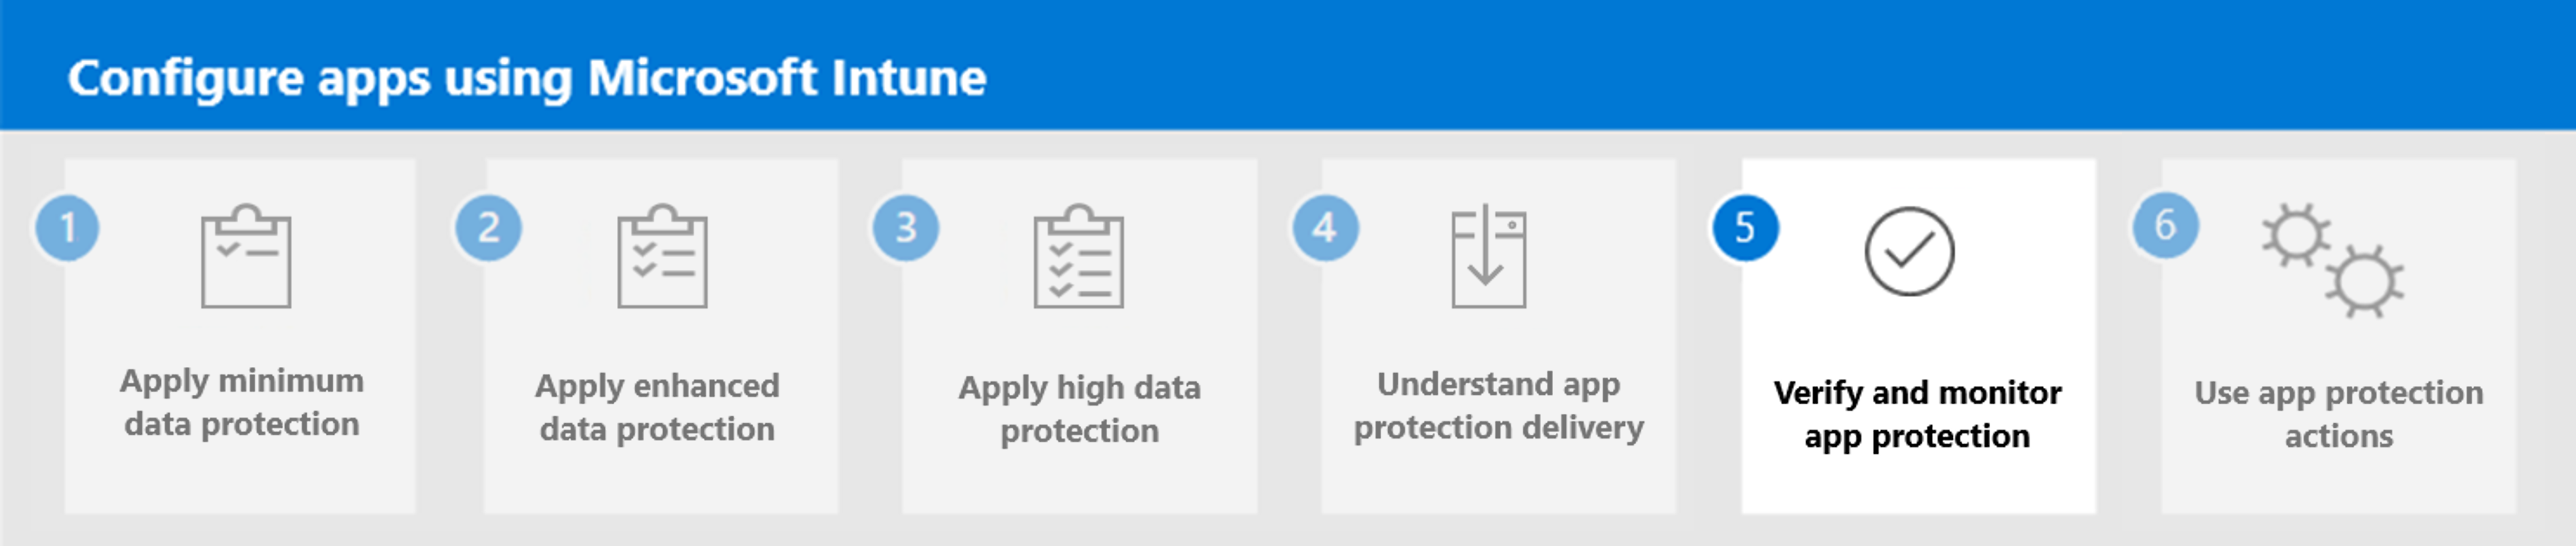
Task: Click "Use app protection actions" text
Action: 2338,414
